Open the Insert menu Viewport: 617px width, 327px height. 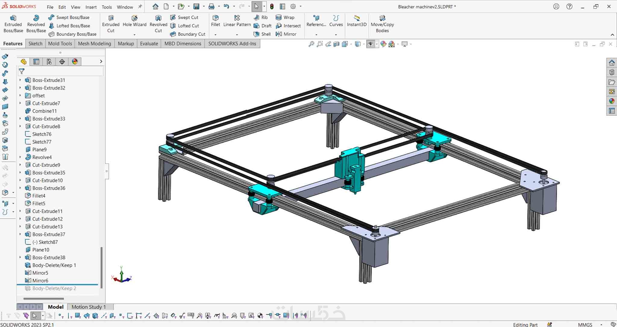tap(91, 7)
